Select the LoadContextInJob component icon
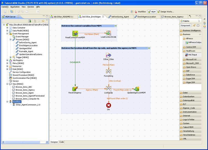This screenshot has width=208, height=150. coord(108,33)
